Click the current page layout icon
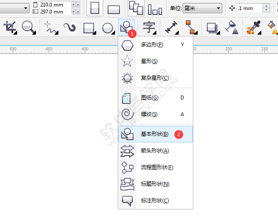Viewport: 278px width, 216px height. point(155,9)
